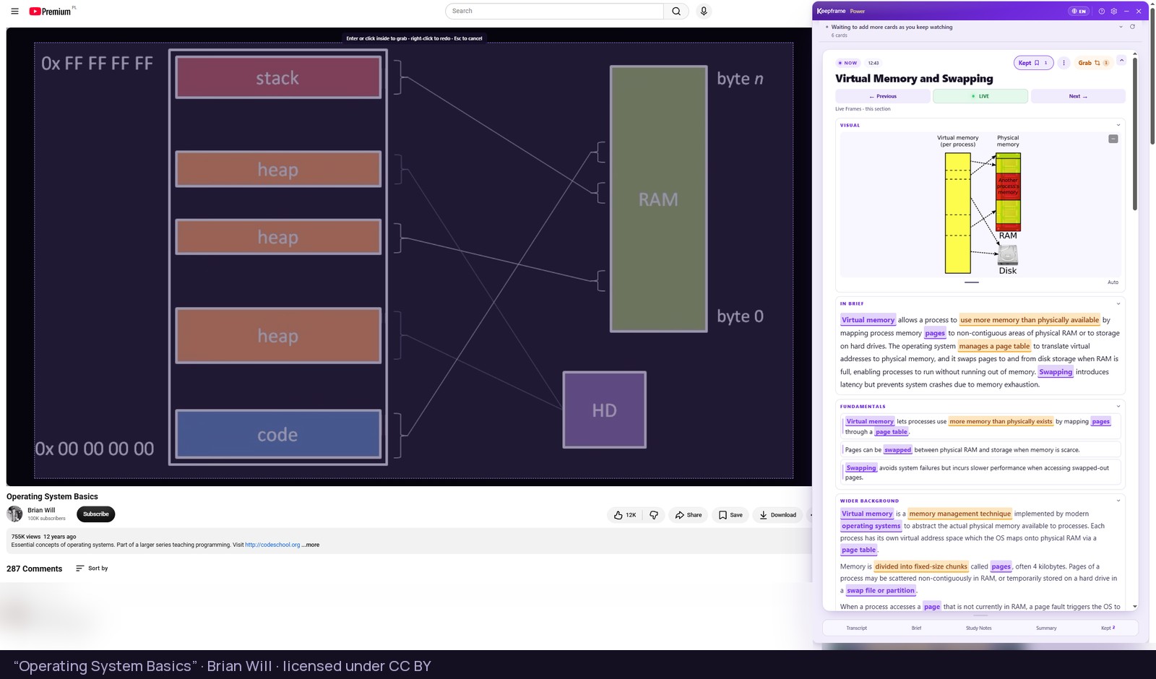Share the Operating System Basics video
Image resolution: width=1156 pixels, height=679 pixels.
tap(689, 515)
